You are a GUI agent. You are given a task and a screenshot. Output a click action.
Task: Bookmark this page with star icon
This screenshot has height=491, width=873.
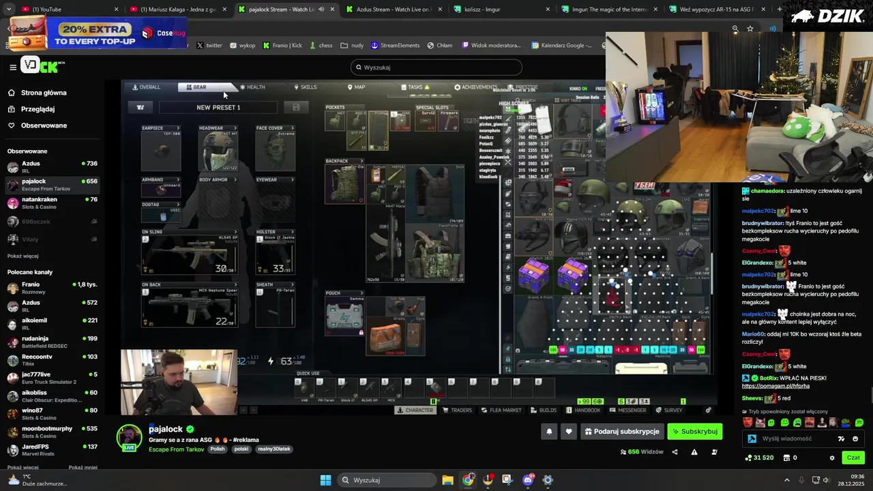pyautogui.click(x=750, y=29)
